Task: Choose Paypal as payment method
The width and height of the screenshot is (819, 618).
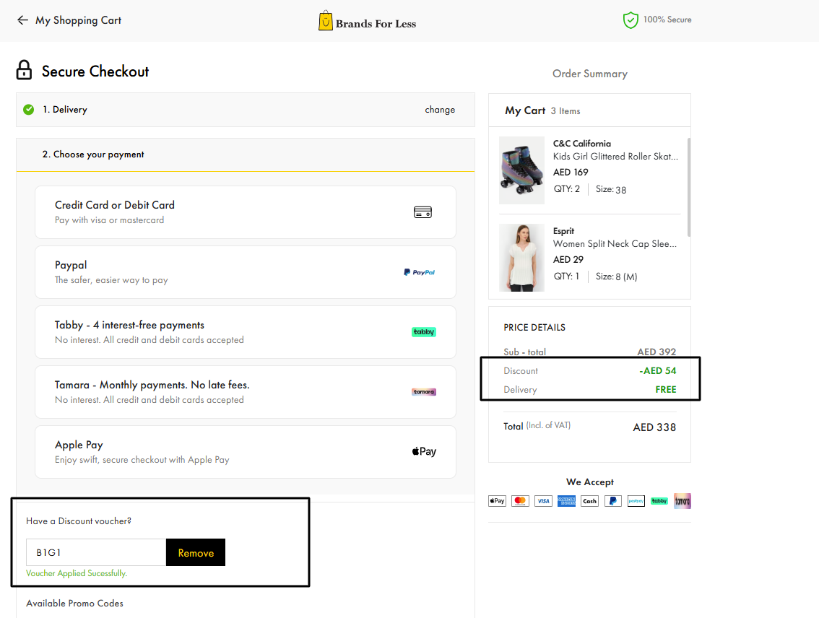Action: coord(245,272)
